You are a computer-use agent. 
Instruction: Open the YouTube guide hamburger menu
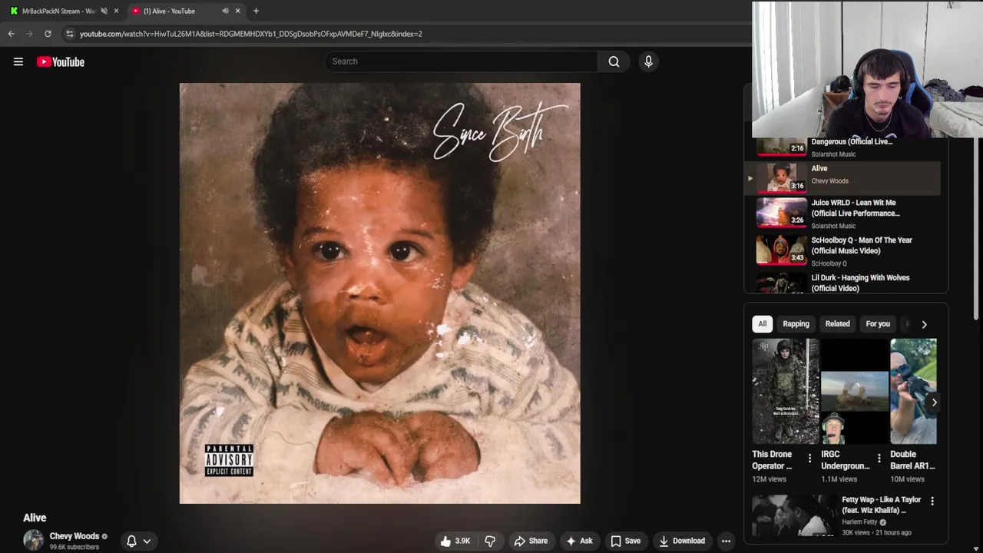pyautogui.click(x=18, y=61)
